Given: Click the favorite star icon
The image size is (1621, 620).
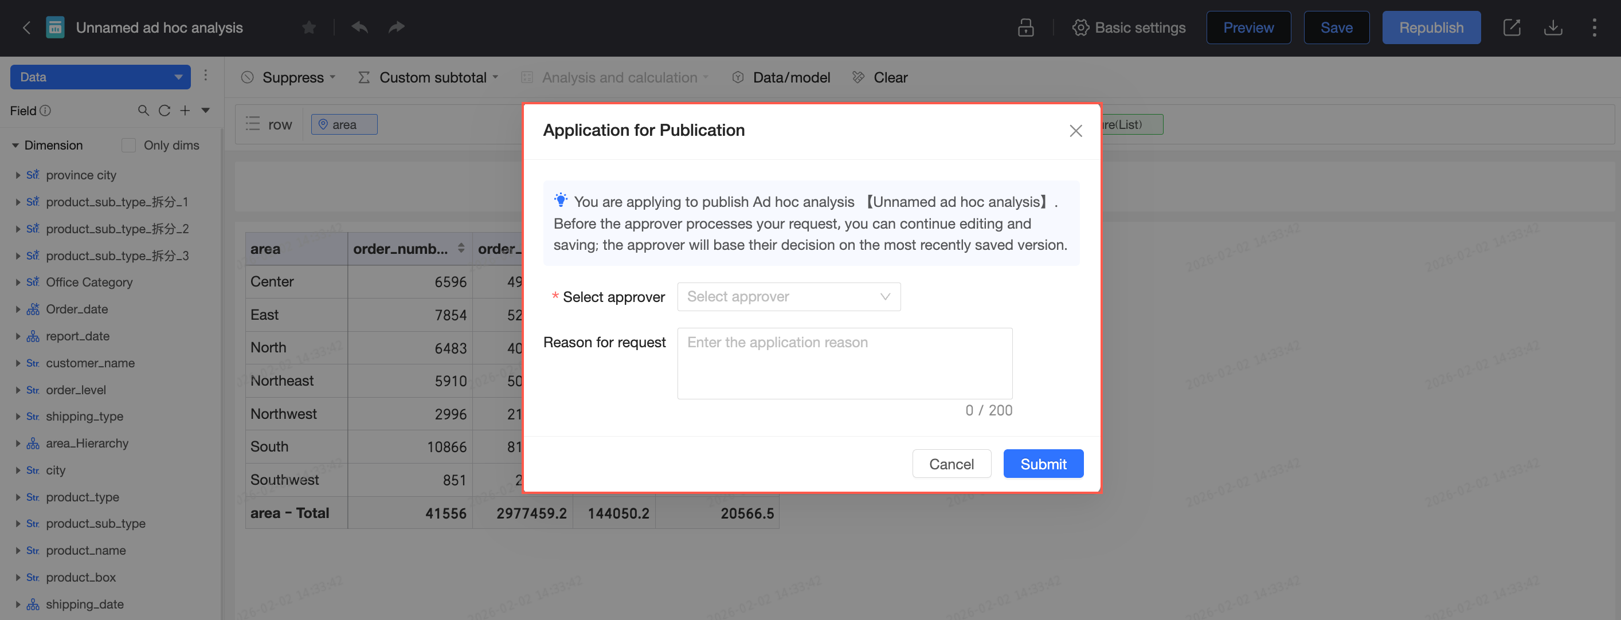Looking at the screenshot, I should pos(308,28).
